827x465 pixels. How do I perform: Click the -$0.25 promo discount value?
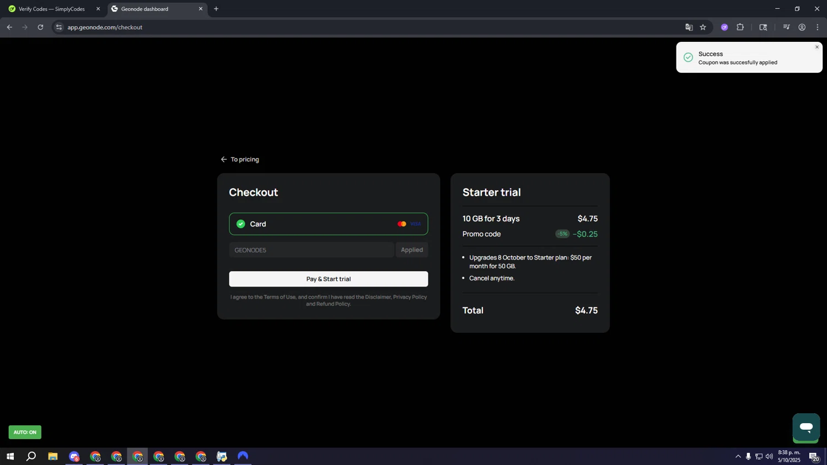[585, 234]
